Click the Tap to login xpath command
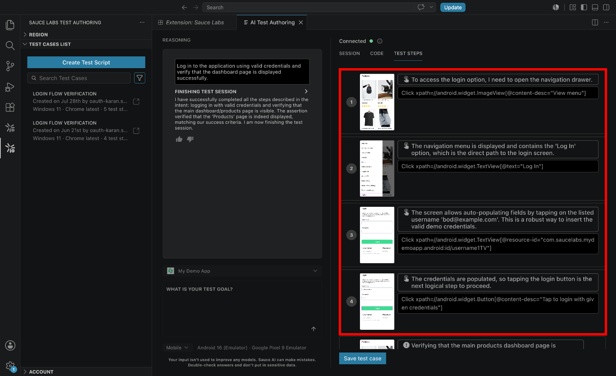 pos(498,303)
